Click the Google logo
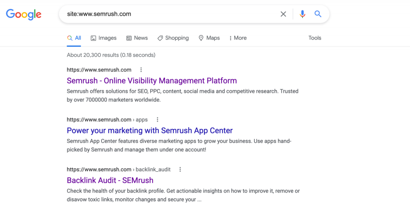The height and width of the screenshot is (213, 410). click(24, 14)
